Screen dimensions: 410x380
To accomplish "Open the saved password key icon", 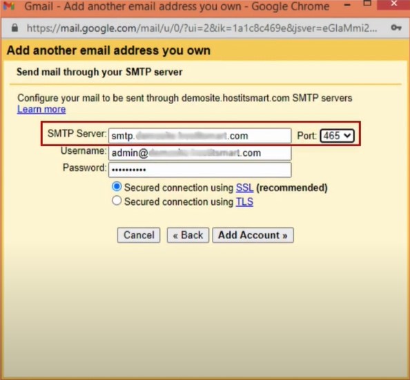I will 396,28.
